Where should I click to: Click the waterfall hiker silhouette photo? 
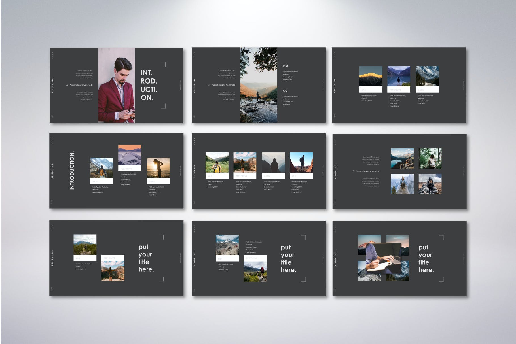tap(259, 85)
